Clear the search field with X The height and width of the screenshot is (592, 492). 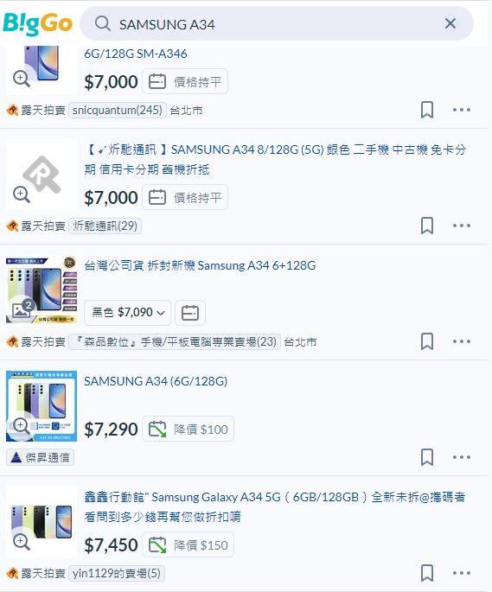(x=450, y=24)
